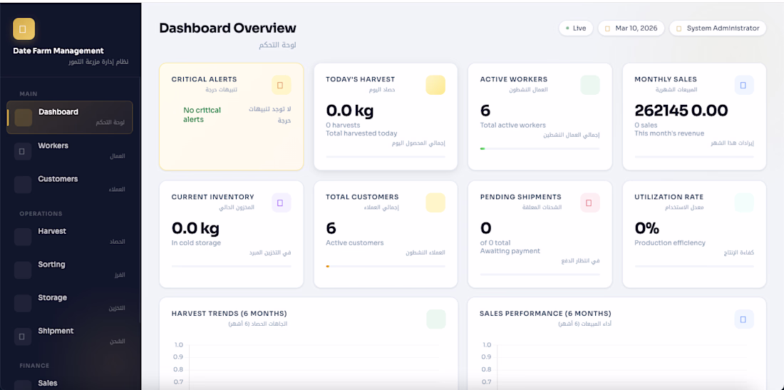Screen dimensions: 784x390
Task: Click the Sorting sidebar icon
Action: [23, 270]
